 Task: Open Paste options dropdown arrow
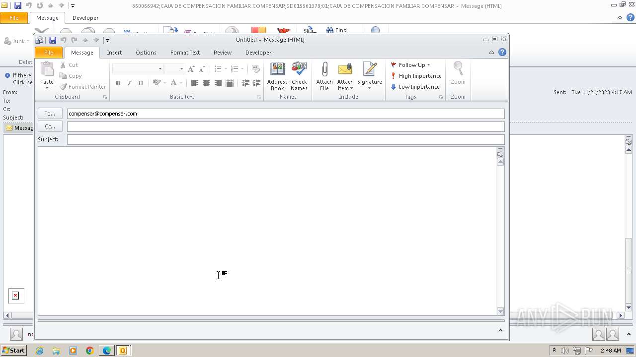pyautogui.click(x=47, y=88)
